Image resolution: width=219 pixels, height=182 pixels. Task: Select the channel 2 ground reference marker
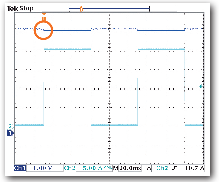[x=10, y=126]
